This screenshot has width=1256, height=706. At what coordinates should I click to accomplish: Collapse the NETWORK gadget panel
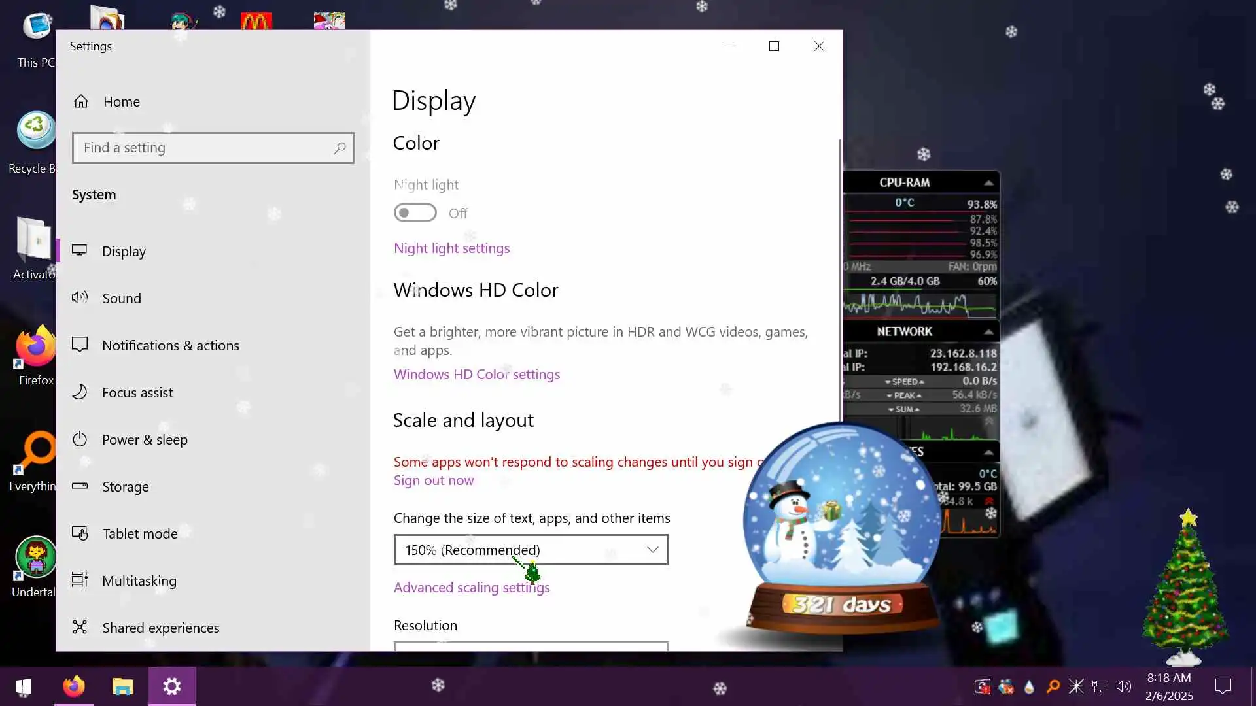(988, 332)
